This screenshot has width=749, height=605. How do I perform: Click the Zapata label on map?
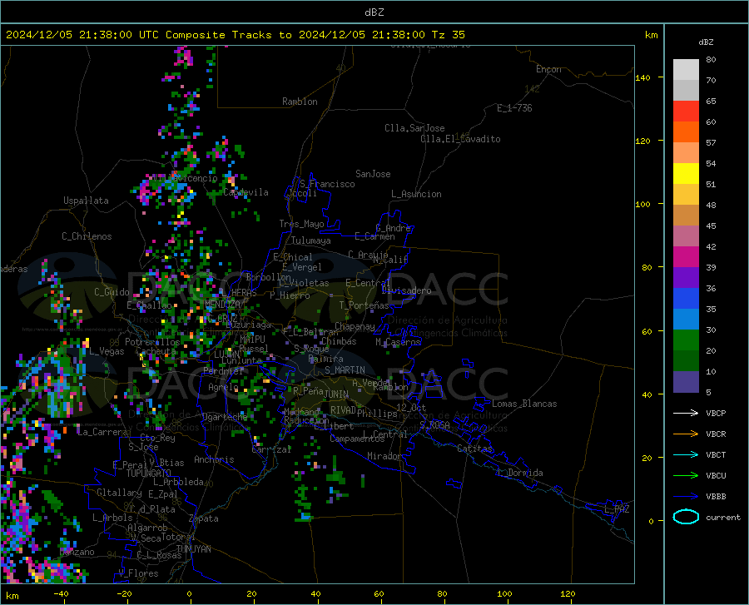204,518
